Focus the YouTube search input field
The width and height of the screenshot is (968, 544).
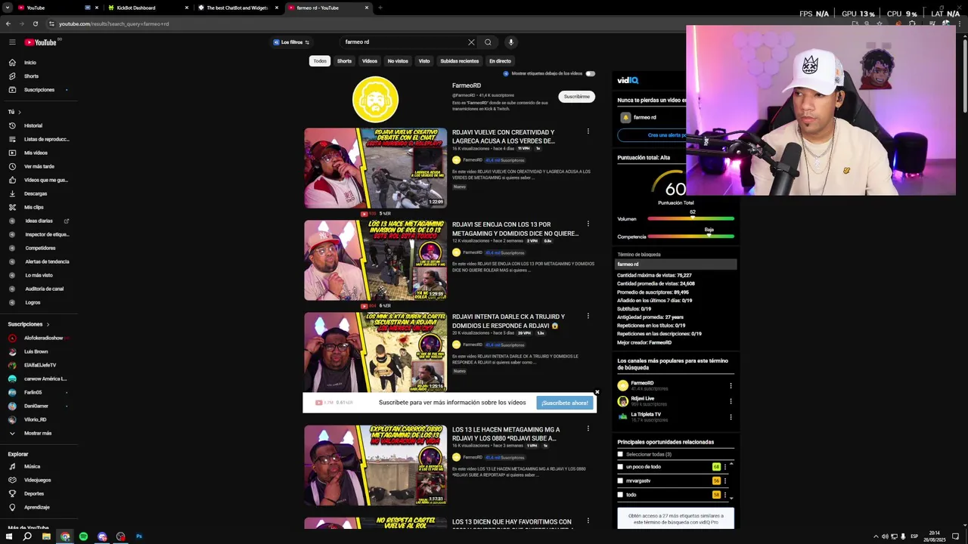[x=405, y=42]
